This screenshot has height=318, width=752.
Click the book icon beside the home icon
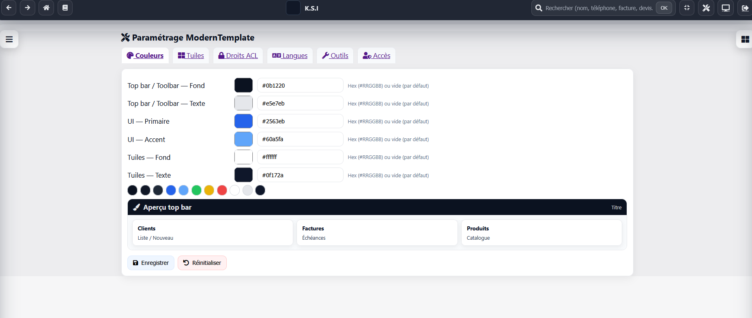65,8
